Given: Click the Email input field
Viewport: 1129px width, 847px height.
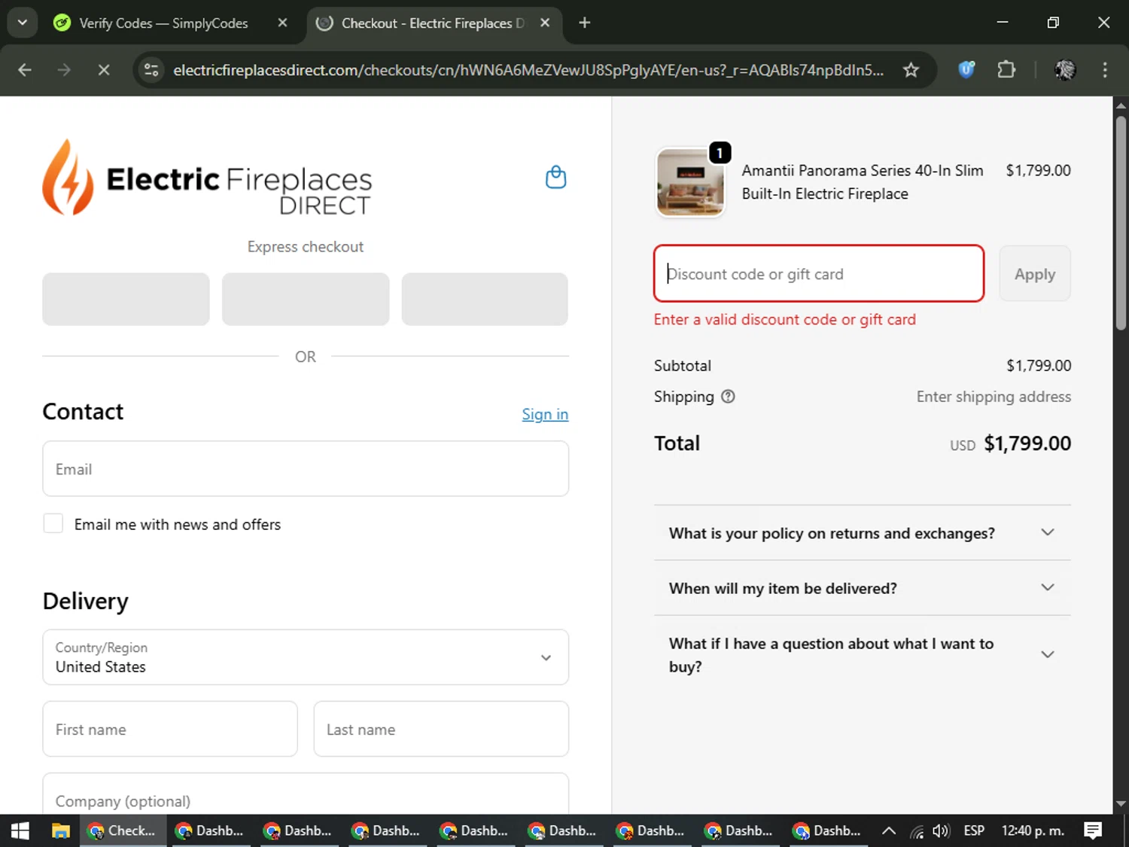Looking at the screenshot, I should [x=306, y=468].
